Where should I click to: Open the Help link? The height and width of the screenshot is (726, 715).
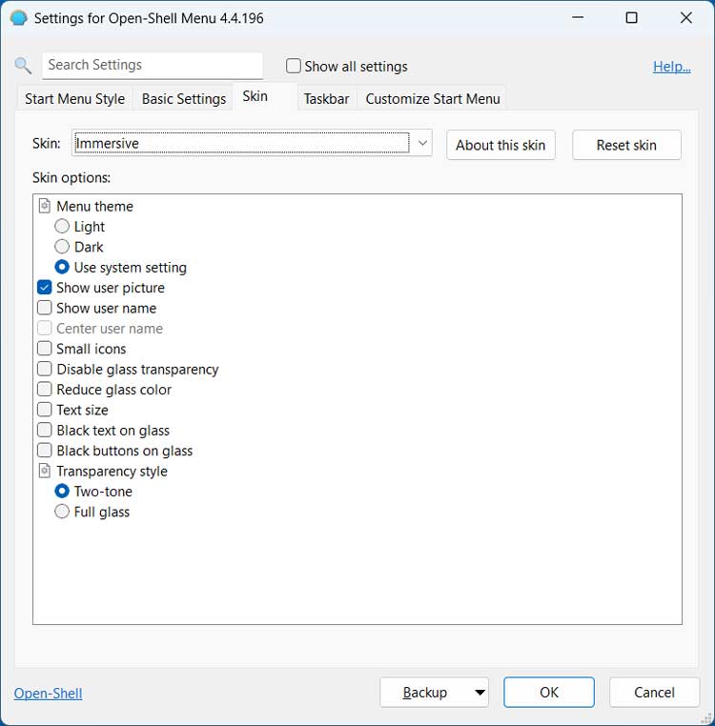672,67
